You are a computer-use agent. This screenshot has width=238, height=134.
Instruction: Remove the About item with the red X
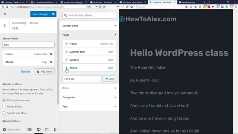[x=51, y=62]
